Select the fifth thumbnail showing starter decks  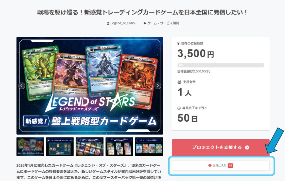click(149, 147)
